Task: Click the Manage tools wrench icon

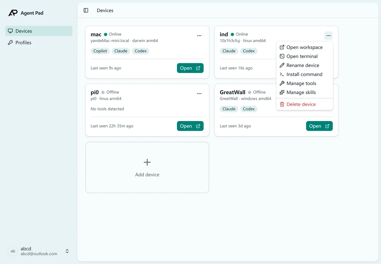Action: 282,83
